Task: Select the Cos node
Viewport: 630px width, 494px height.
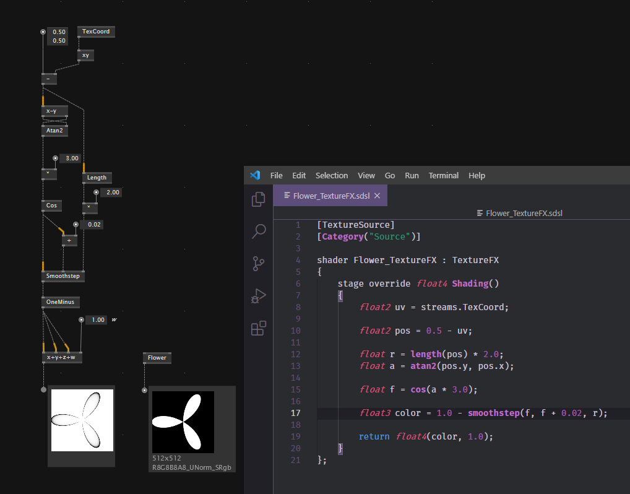Action: [51, 206]
